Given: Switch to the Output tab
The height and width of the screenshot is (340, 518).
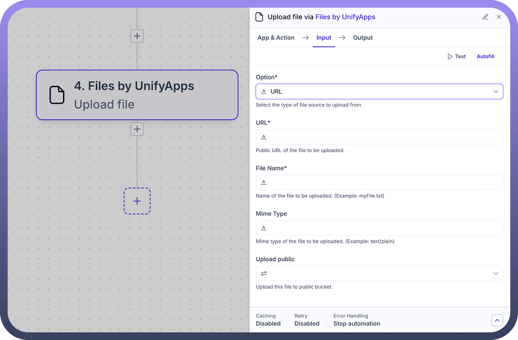Looking at the screenshot, I should tap(363, 38).
